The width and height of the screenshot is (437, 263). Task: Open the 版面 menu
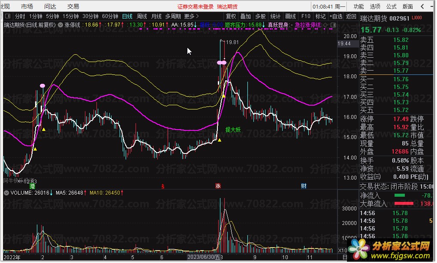coord(408,6)
